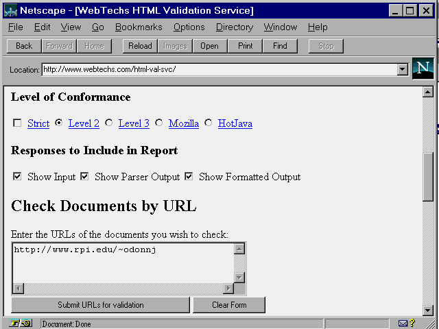Click the URL textarea scroll-up arrow

point(239,249)
